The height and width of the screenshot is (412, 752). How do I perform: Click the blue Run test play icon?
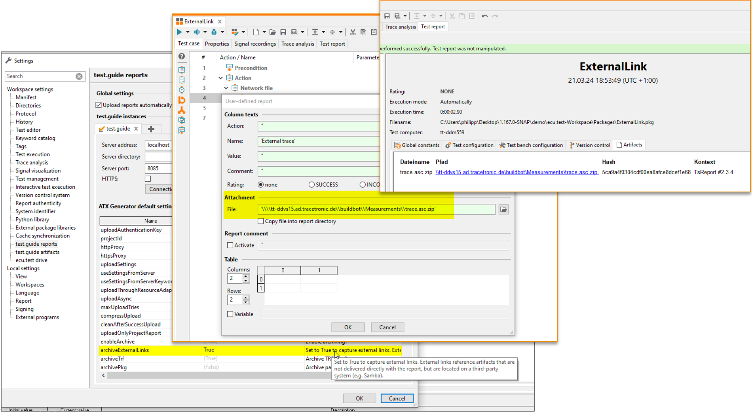click(x=179, y=32)
